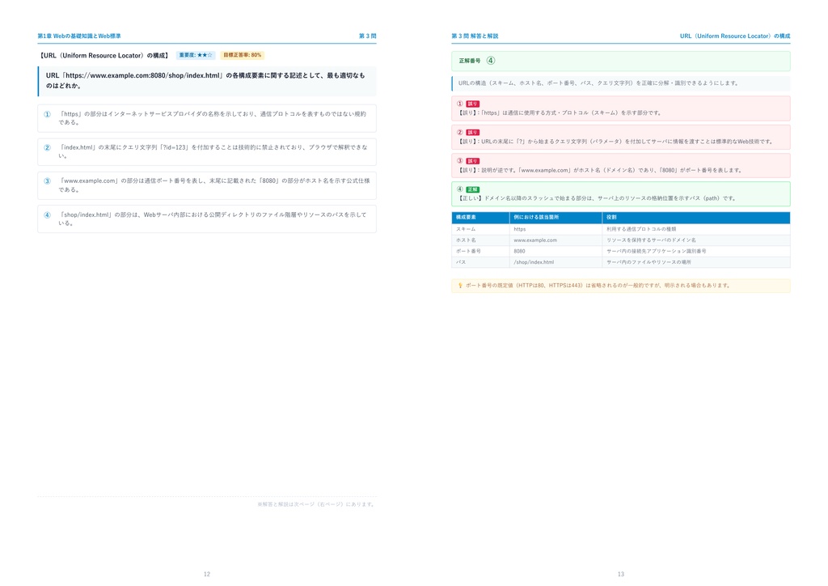828x586 pixels.
Task: Click explanation text URLの末尾に「?」から始まるクエリ文字列
Action: coord(615,142)
